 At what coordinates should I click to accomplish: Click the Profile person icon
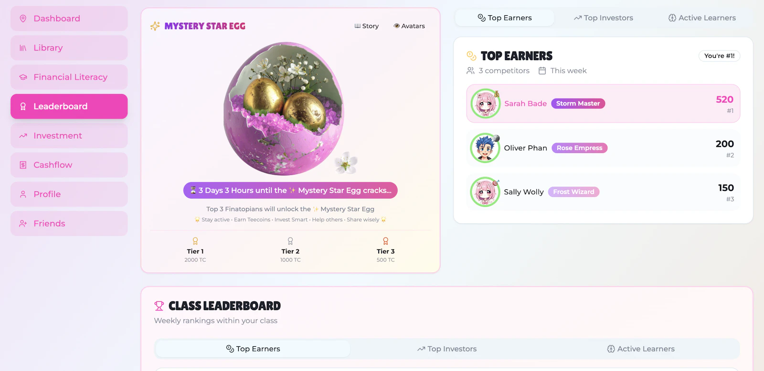(x=23, y=194)
